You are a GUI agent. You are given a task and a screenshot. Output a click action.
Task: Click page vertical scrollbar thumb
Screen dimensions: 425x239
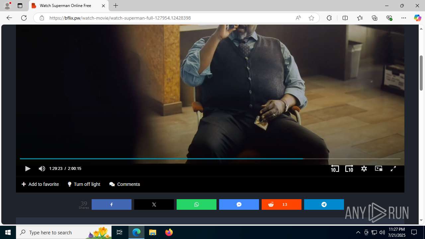(421, 73)
